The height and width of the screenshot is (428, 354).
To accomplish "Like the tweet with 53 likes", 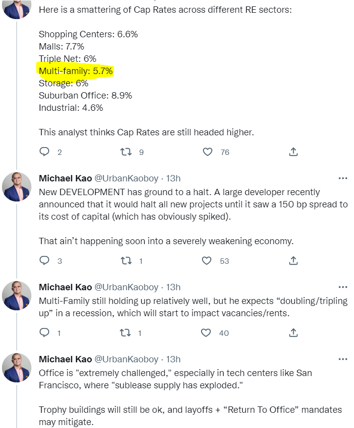I will [207, 261].
